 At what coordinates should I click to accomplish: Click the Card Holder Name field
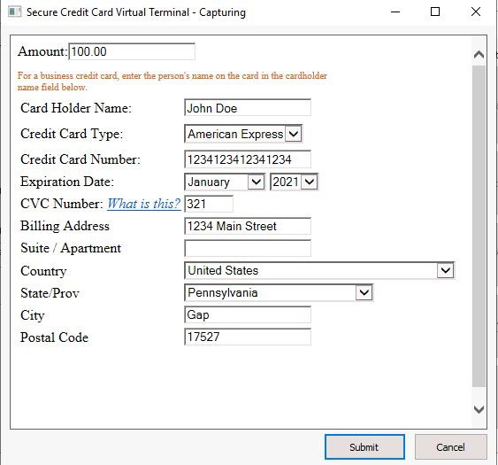248,108
